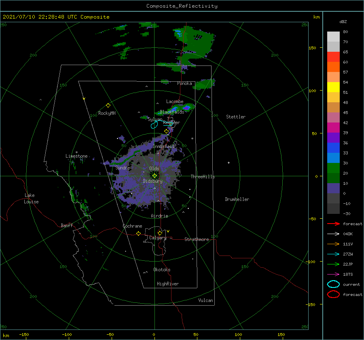The image size is (364, 340).
Task: Click the Innisfail city label
Action: point(163,146)
